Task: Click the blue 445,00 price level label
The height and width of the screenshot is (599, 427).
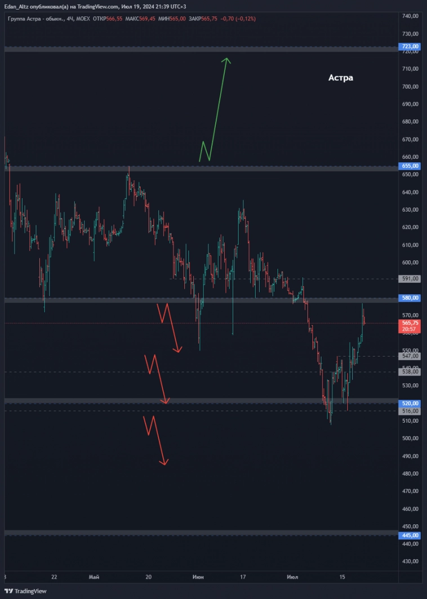Action: click(410, 535)
